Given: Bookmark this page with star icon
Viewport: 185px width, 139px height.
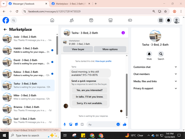Looking at the screenshot, I should point(165,11).
